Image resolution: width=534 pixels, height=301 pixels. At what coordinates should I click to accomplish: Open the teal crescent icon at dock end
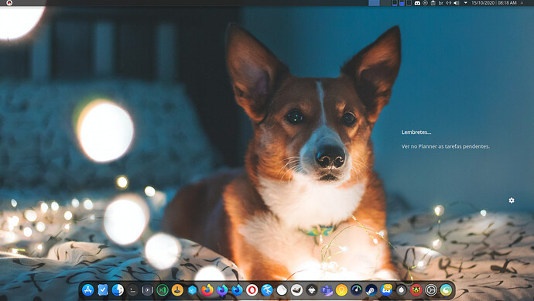(x=446, y=289)
